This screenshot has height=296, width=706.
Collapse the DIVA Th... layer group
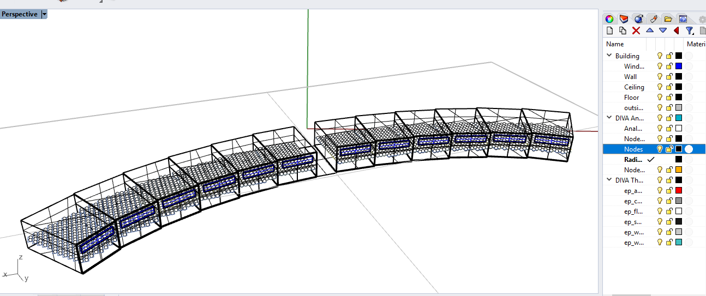tap(609, 180)
